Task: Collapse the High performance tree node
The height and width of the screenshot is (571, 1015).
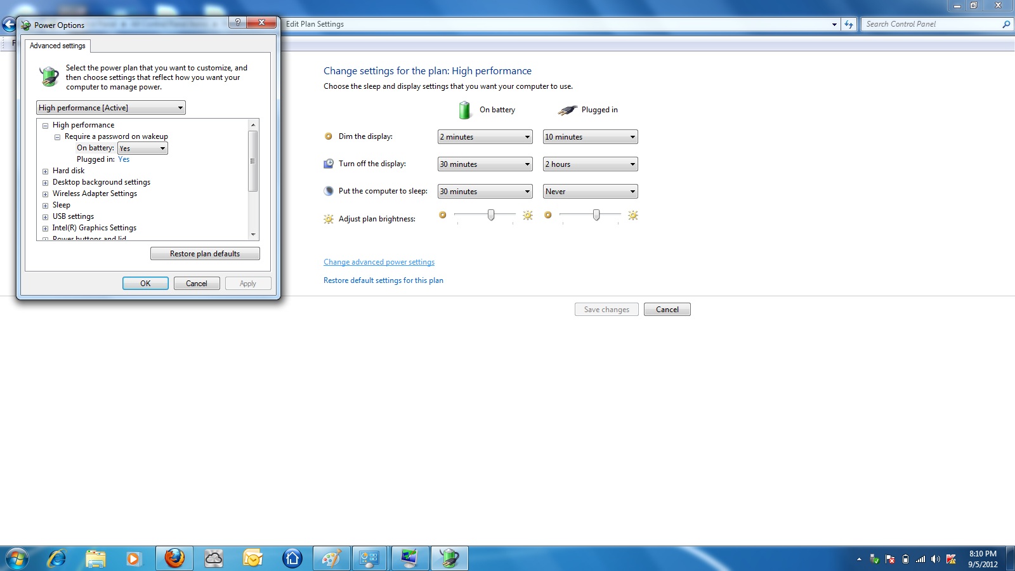Action: (45, 126)
